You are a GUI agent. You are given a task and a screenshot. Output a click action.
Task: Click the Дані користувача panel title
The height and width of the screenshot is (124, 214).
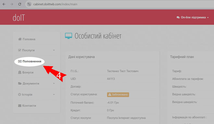click(x=82, y=57)
